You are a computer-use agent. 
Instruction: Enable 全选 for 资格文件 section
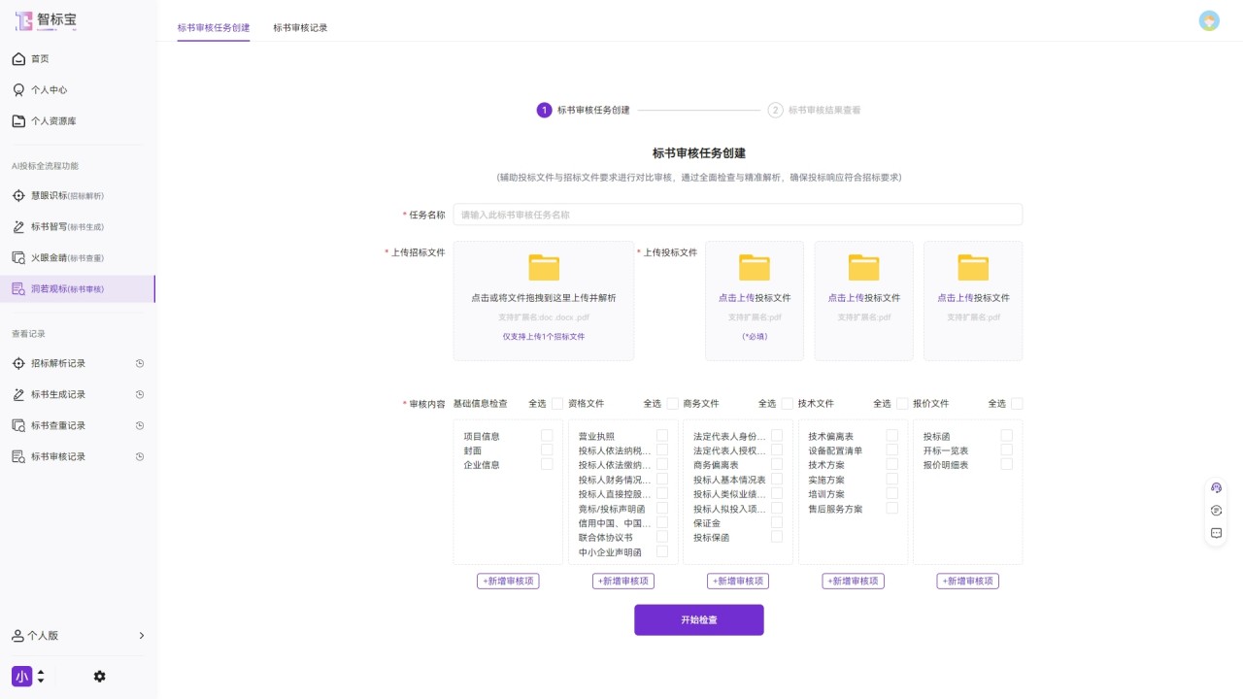point(673,403)
